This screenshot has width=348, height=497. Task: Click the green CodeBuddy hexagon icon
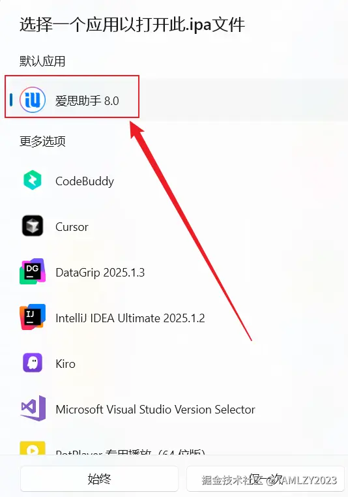(x=33, y=181)
